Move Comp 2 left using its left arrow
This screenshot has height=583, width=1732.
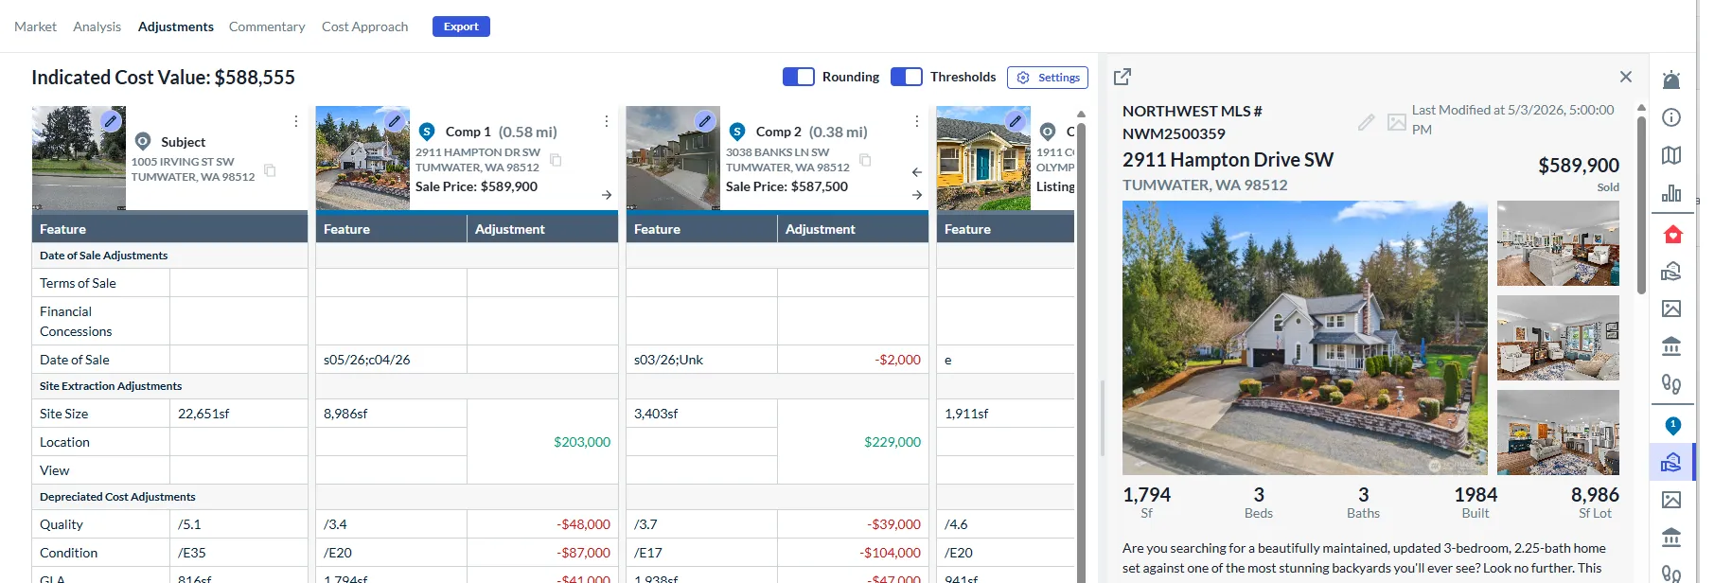pos(917,172)
